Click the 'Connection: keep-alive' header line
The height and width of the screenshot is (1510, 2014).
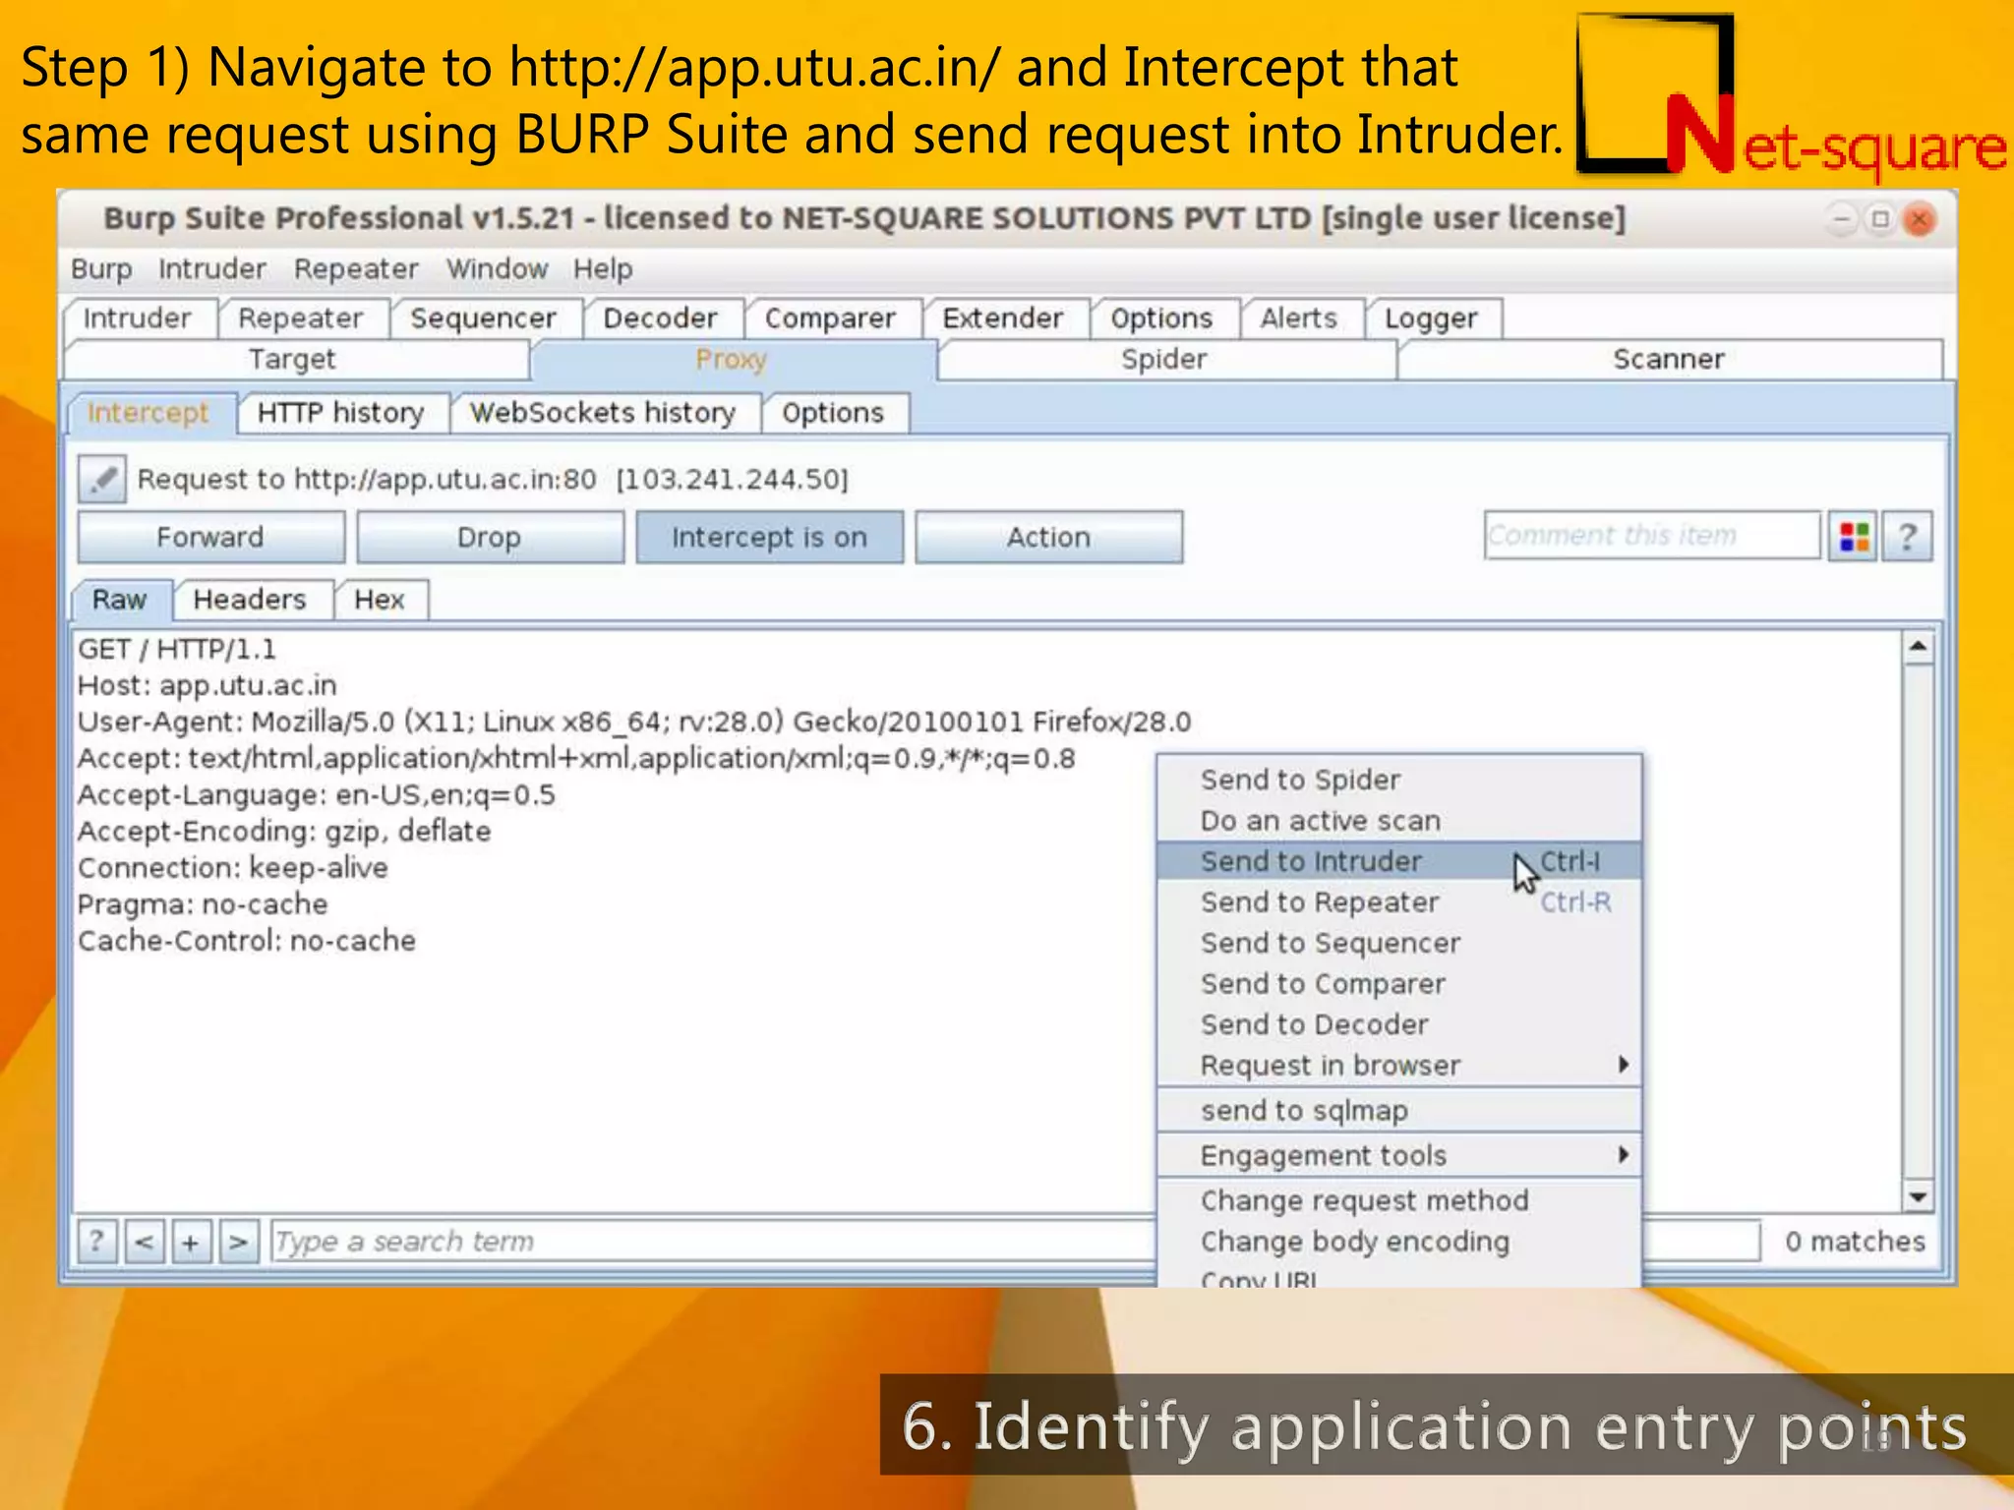click(233, 868)
